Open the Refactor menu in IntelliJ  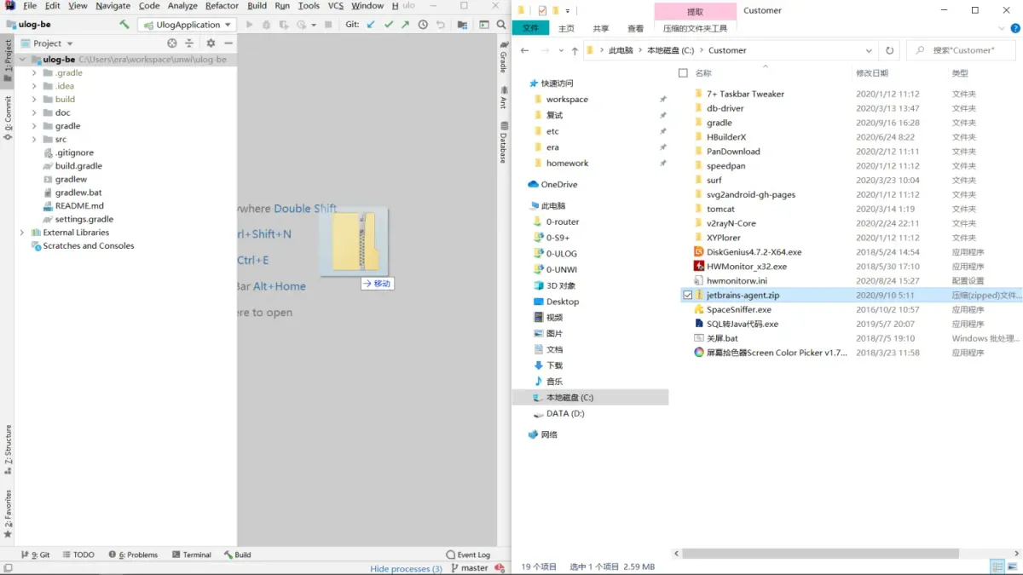point(222,5)
